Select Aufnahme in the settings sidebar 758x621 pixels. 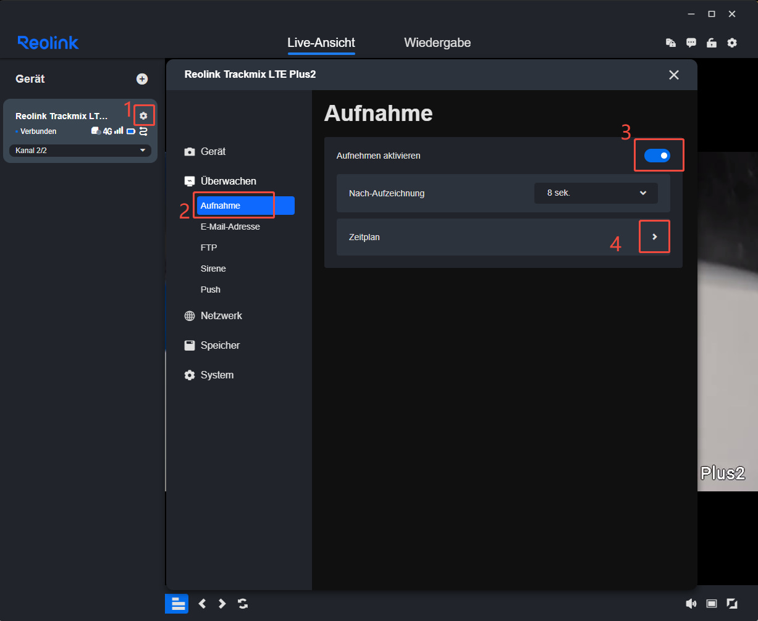[x=246, y=206]
